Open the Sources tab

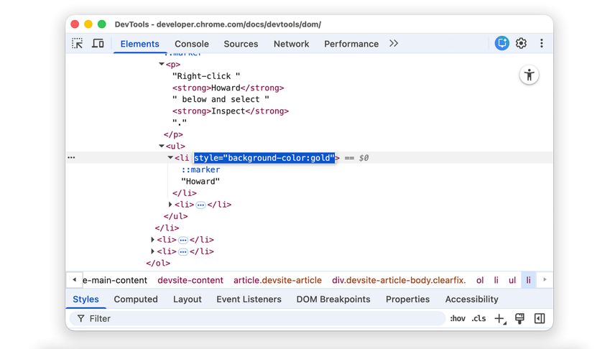pos(241,44)
